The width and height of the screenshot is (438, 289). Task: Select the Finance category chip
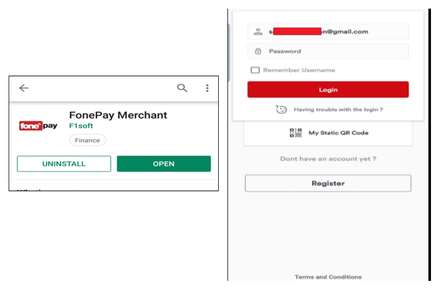(x=87, y=140)
